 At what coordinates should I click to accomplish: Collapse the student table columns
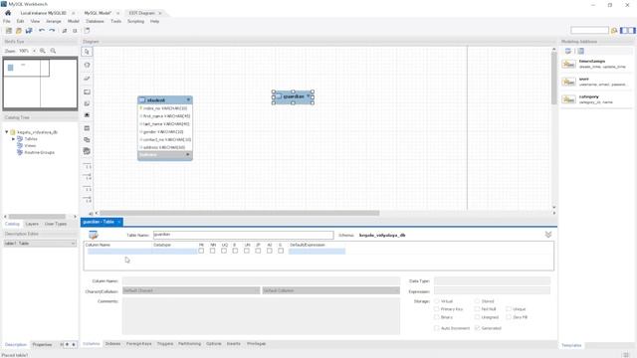(188, 99)
